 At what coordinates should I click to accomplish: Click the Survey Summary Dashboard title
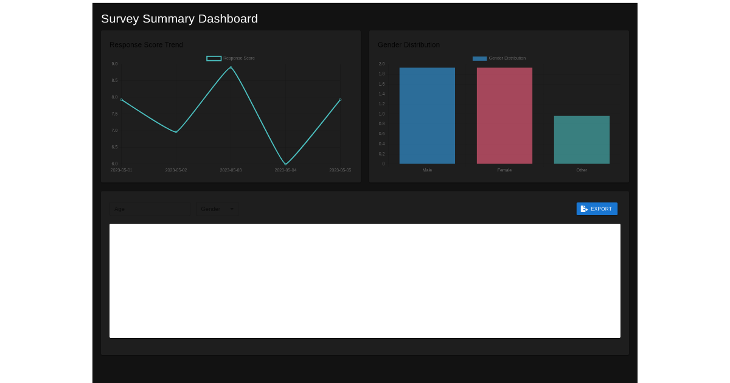coord(179,19)
